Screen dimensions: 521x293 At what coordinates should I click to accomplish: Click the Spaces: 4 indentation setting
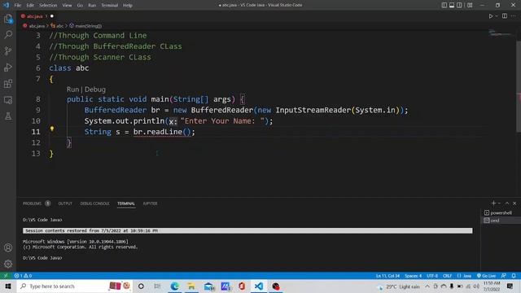[x=413, y=276]
